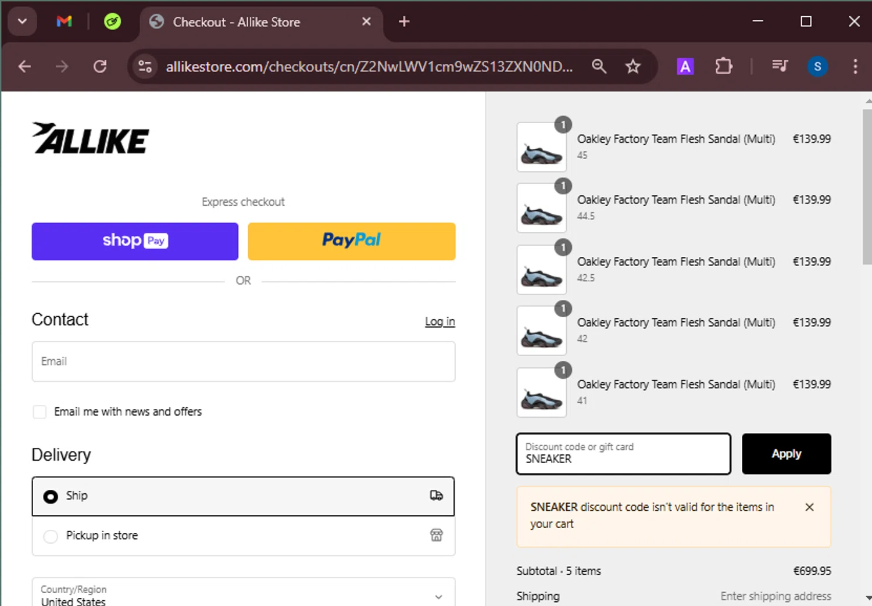Click the shipping truck icon
The height and width of the screenshot is (606, 872).
tap(436, 496)
